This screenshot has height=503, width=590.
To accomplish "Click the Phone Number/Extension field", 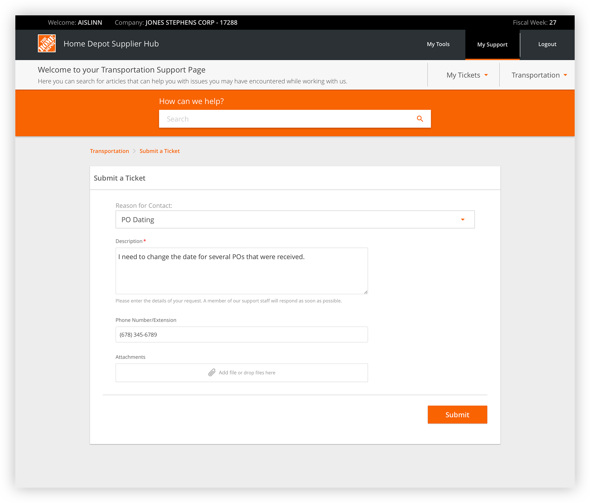I will coord(242,335).
